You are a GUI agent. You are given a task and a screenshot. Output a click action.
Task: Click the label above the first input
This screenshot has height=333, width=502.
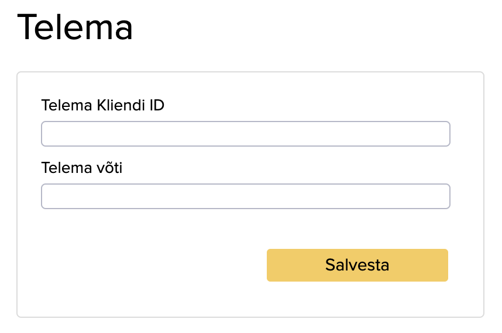[x=103, y=106]
